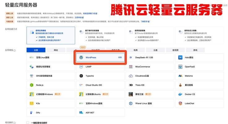The width and height of the screenshot is (228, 124).
Task: Click the DeepSeek-R1 1.5B whale icon
Action: (x=131, y=57)
